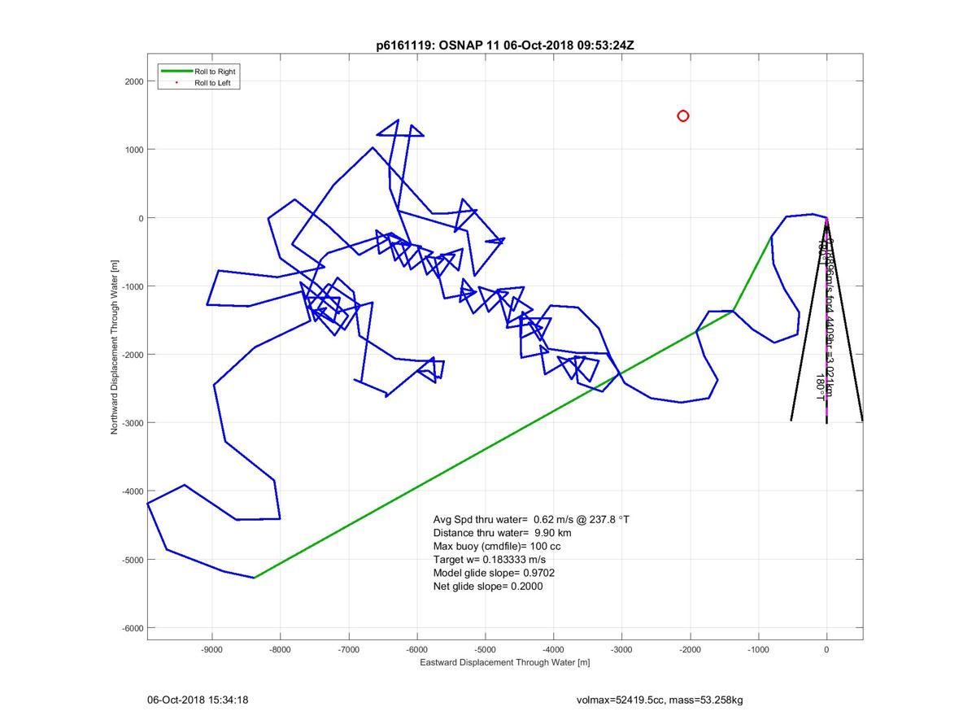Click the 2000 y-axis tick label
This screenshot has height=720, width=976.
135,81
